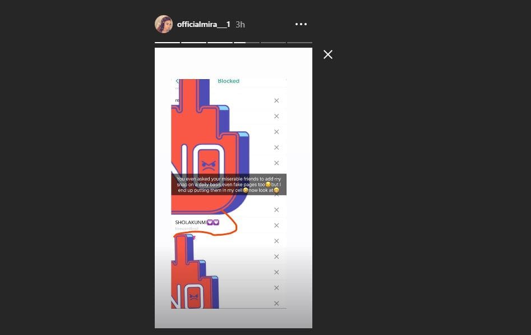
Task: Close the story viewer with the X
Action: pos(328,54)
